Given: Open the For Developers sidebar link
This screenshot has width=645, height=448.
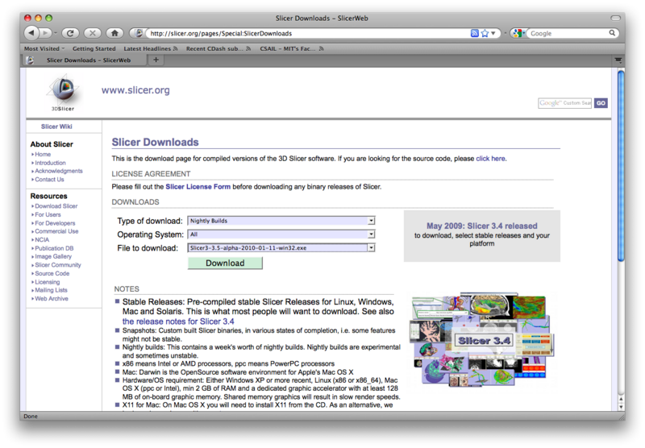Looking at the screenshot, I should tap(55, 223).
